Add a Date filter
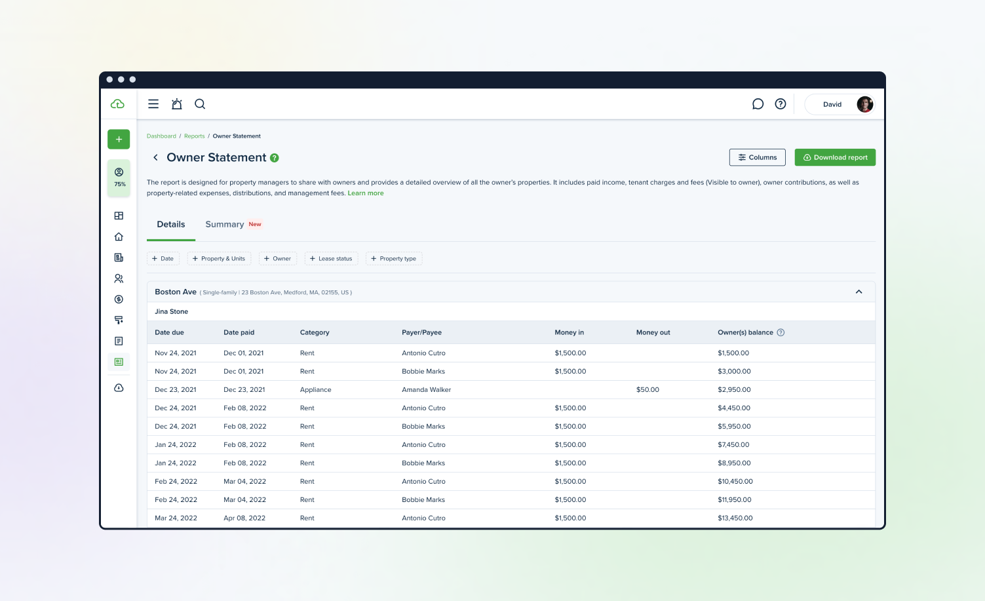Viewport: 985px width, 601px height. 163,259
